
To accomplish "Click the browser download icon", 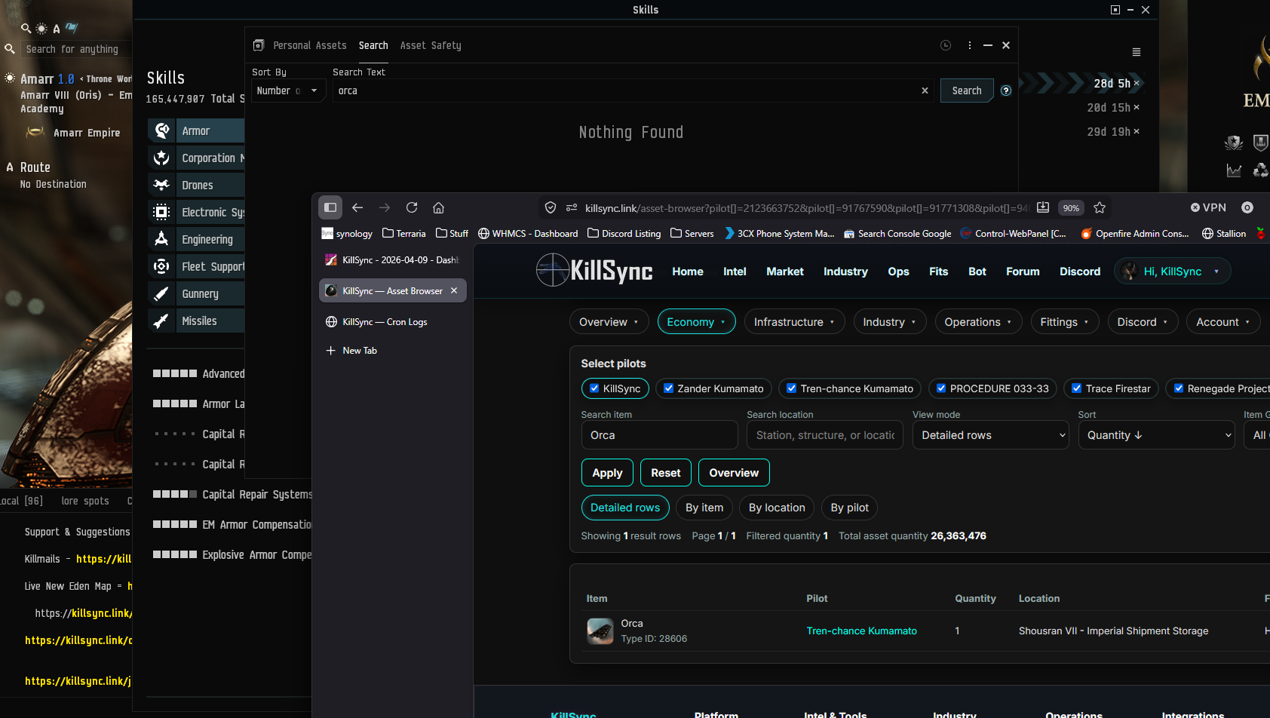I will [x=1043, y=207].
